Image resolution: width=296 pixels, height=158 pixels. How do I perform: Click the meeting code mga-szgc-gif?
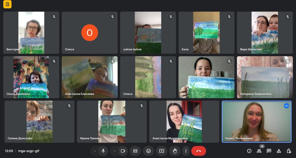(x=29, y=151)
